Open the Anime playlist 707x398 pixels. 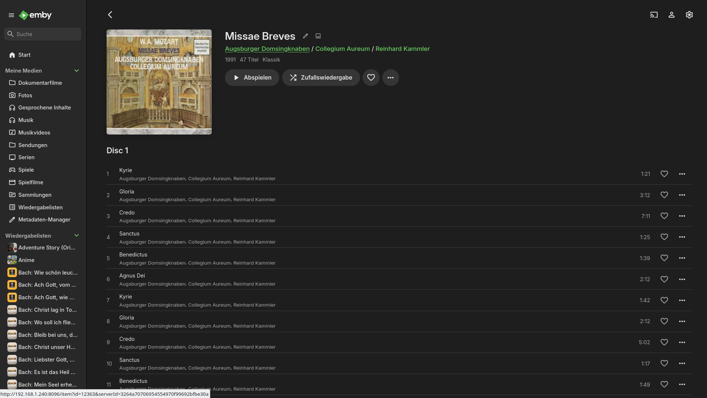(43, 260)
